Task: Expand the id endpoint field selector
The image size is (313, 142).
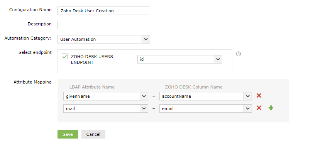Action: pyautogui.click(x=179, y=59)
